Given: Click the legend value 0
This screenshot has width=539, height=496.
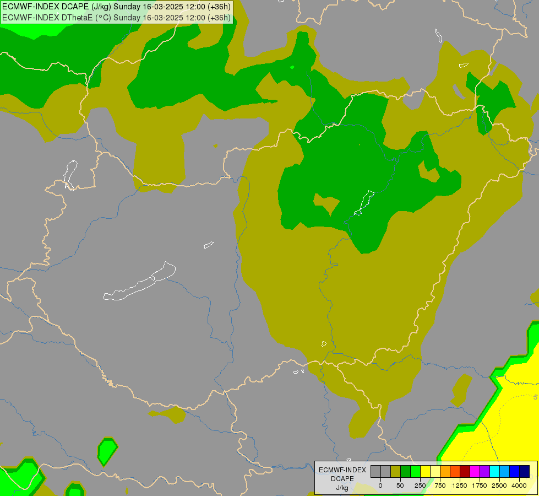Looking at the screenshot, I should pyautogui.click(x=380, y=486).
